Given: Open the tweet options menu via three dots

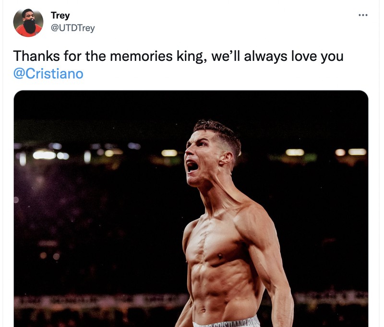Looking at the screenshot, I should [x=363, y=15].
